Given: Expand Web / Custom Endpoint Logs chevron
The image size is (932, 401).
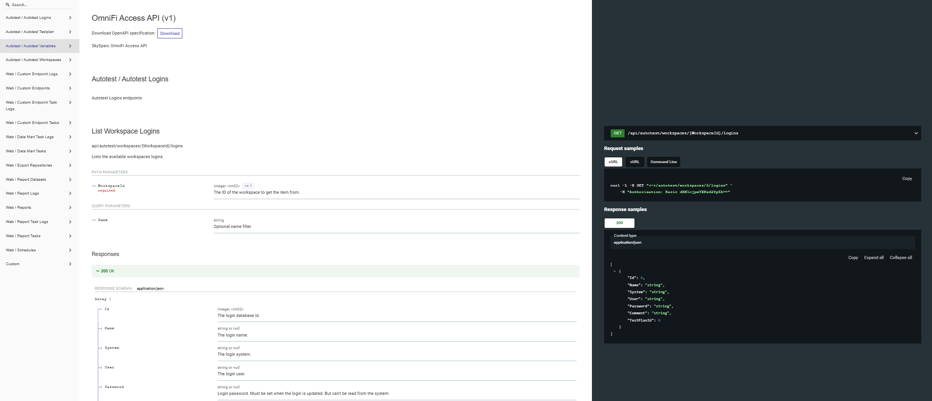Looking at the screenshot, I should (70, 74).
